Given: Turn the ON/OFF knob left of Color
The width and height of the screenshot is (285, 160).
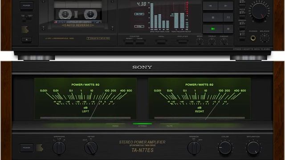Looking at the screenshot, I should tap(194, 148).
